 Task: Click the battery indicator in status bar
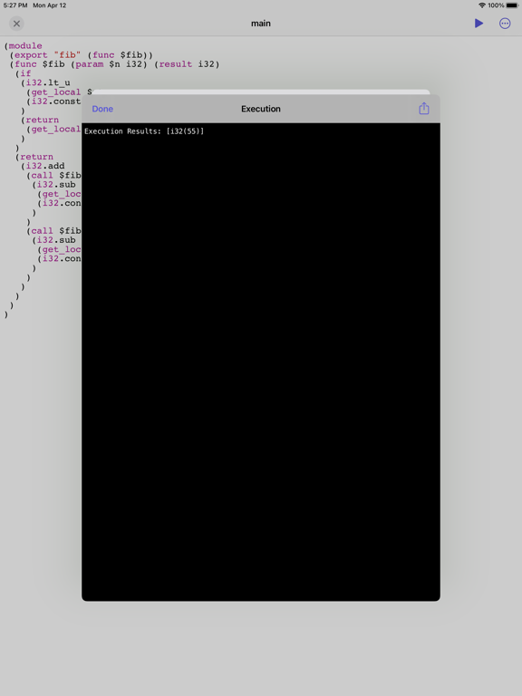pos(512,5)
